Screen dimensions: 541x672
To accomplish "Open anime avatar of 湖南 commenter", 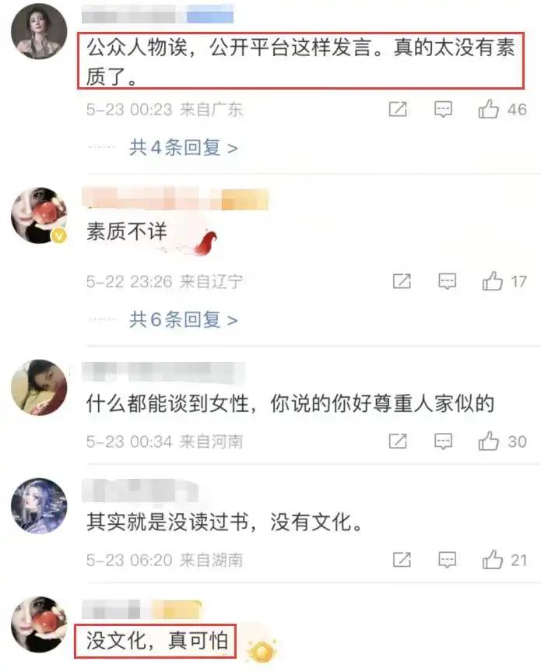I will pos(39,505).
